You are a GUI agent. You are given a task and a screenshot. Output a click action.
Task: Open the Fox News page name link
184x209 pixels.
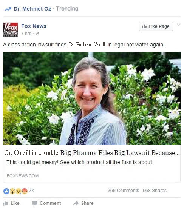click(34, 26)
